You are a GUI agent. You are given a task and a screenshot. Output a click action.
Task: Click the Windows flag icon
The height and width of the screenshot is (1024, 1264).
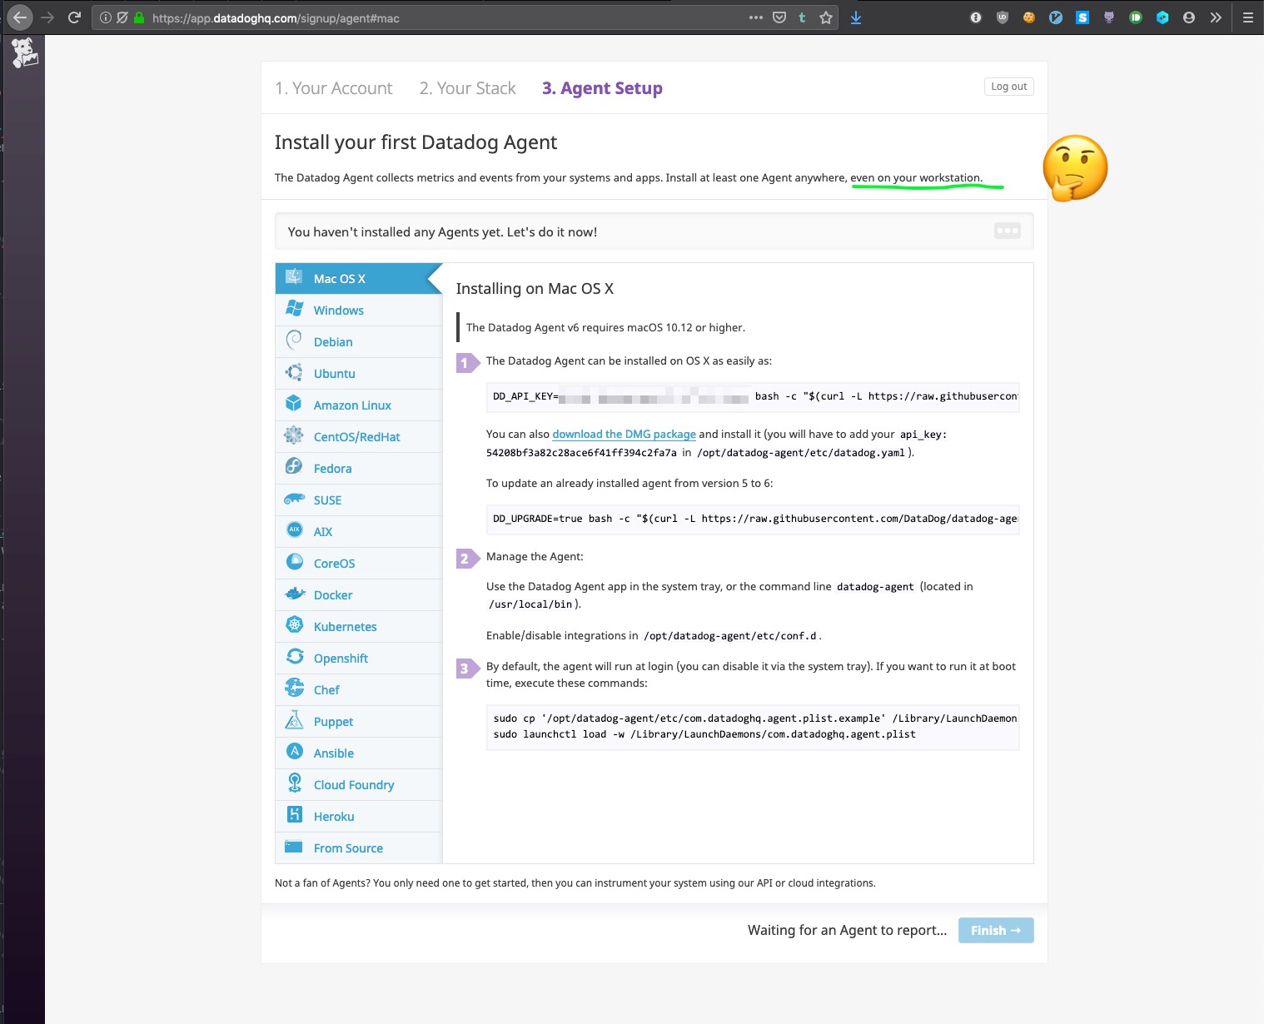pyautogui.click(x=294, y=309)
